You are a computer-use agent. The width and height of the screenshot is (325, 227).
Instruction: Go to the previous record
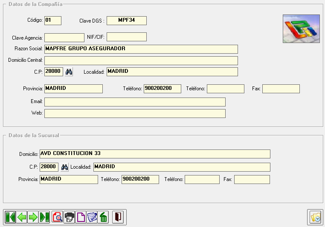click(22, 217)
